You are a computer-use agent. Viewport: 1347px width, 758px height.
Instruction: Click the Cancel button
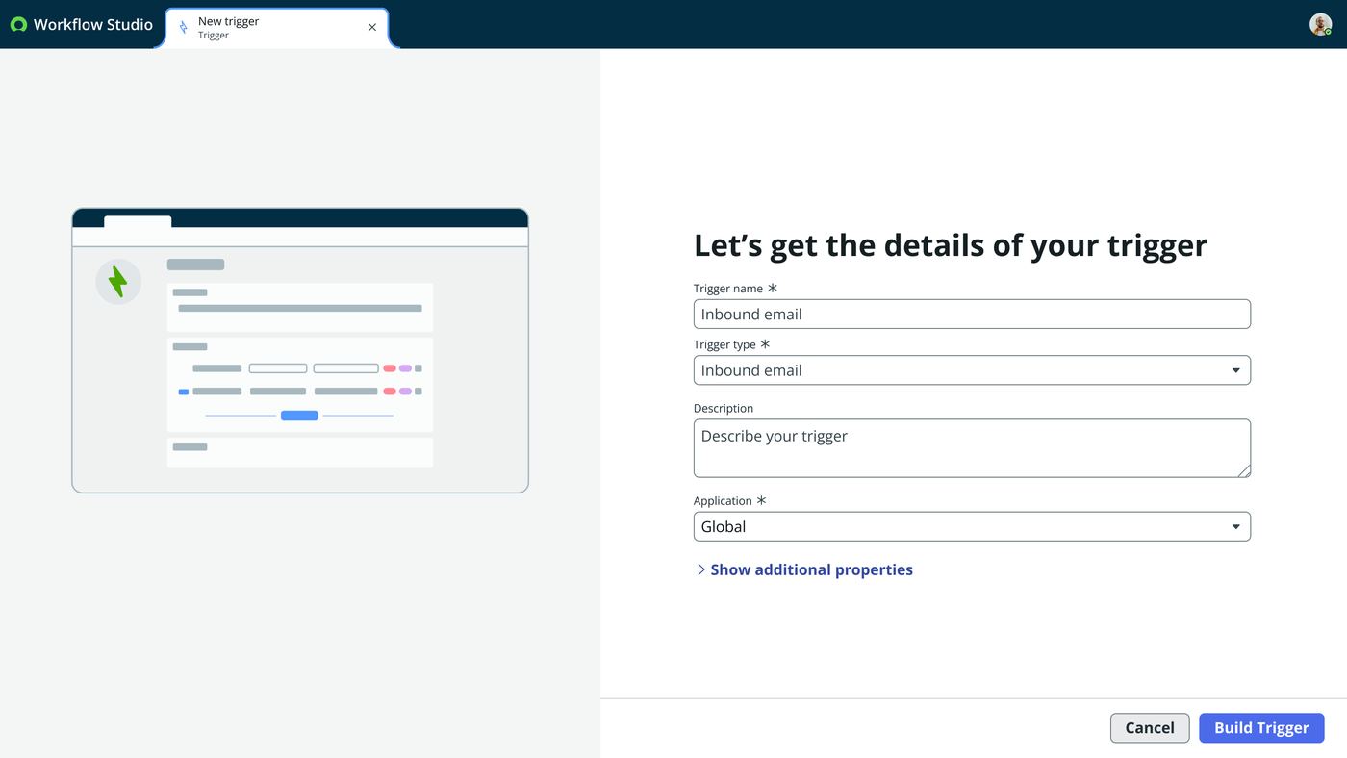click(x=1150, y=728)
